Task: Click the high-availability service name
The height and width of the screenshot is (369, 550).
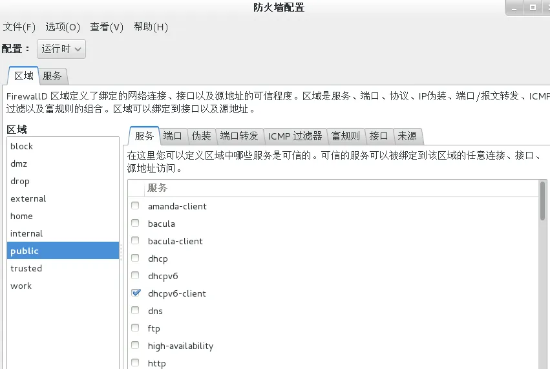Action: (x=181, y=346)
